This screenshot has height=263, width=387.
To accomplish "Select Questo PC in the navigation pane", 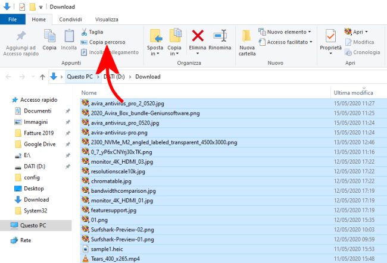I will [36, 226].
